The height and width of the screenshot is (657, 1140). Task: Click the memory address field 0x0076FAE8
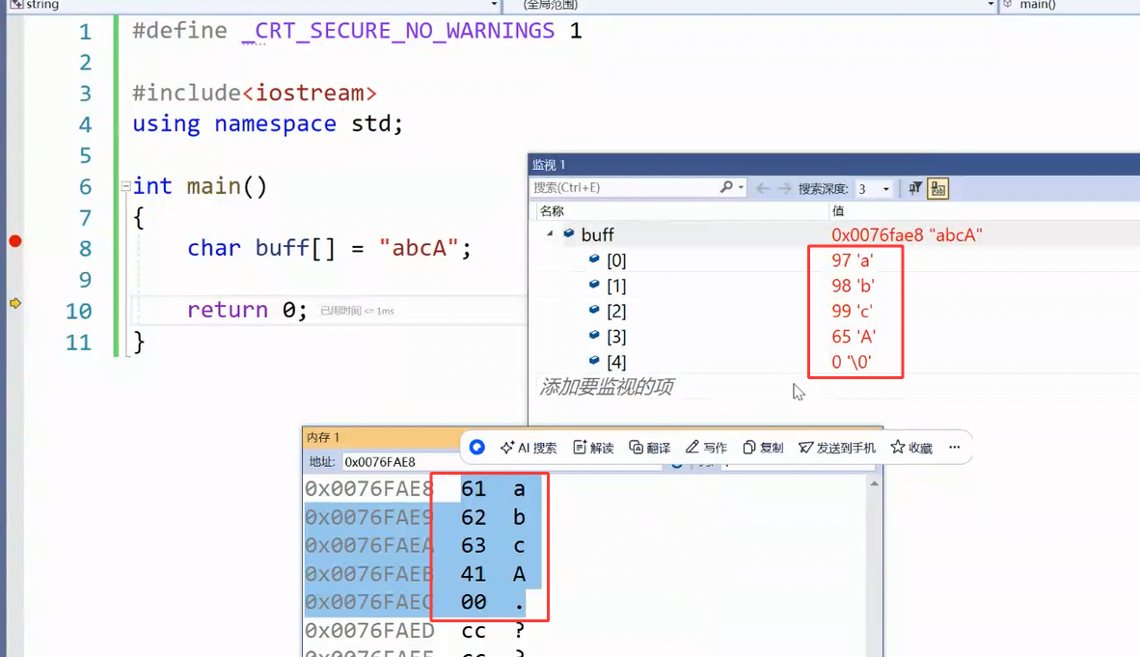tap(400, 462)
